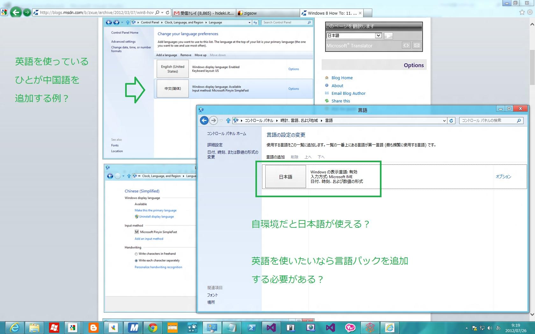Open the IE Favorites star icon
Viewport: 535px width, 334px height.
pyautogui.click(x=522, y=12)
